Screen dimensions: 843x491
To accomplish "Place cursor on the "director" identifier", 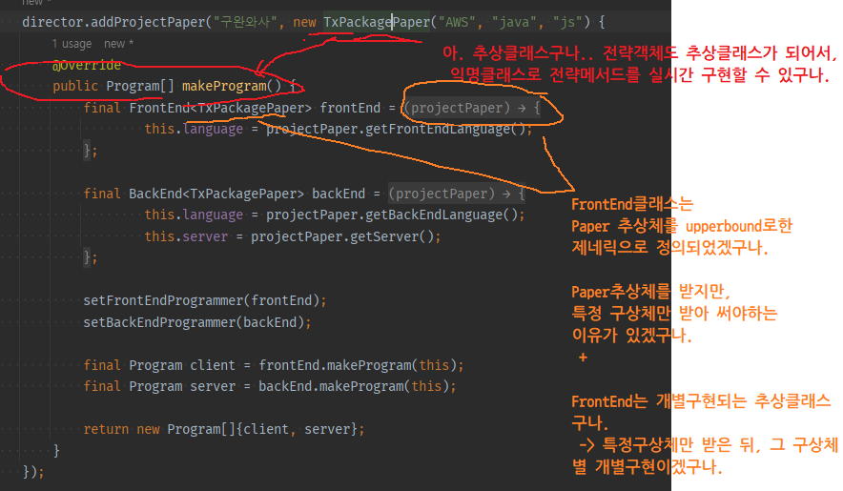I will point(52,22).
